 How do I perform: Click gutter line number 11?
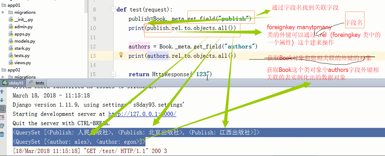coord(93,37)
